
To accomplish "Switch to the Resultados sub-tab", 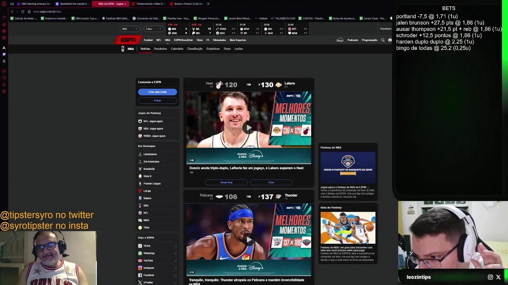I will (160, 49).
